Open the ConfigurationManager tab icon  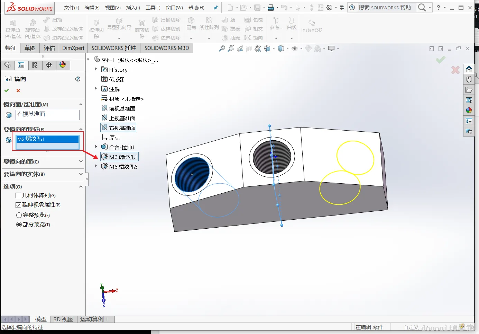[x=35, y=65]
